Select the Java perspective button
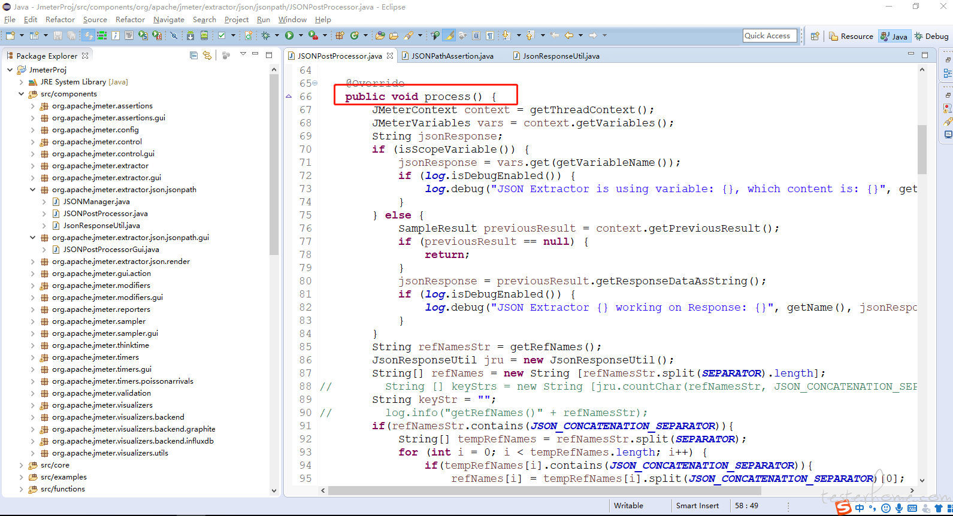Viewport: 953px width, 516px height. point(894,36)
